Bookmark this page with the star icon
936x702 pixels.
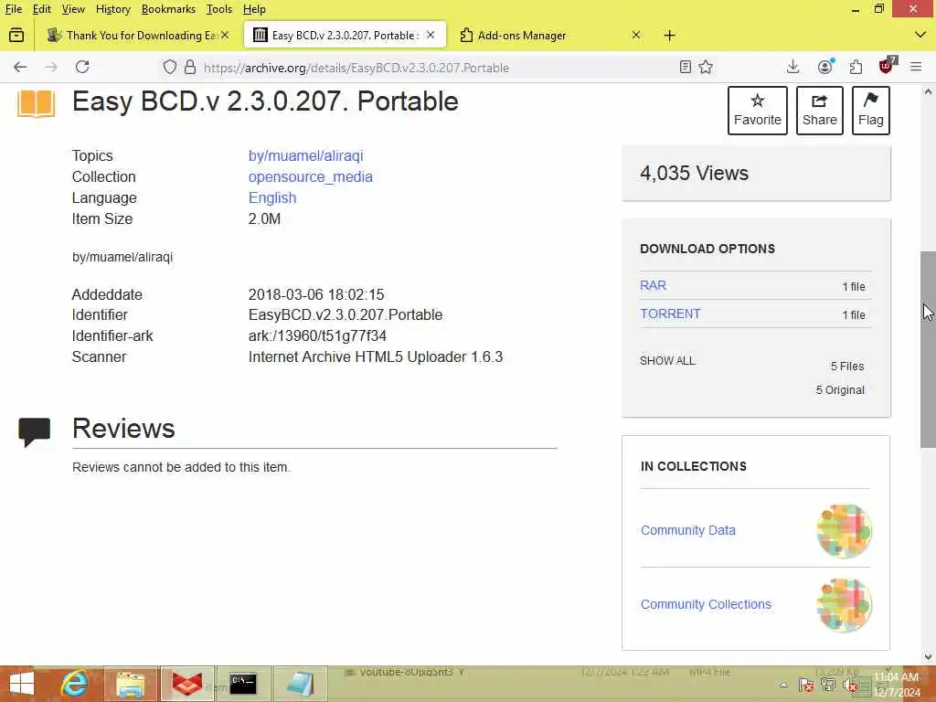[706, 67]
